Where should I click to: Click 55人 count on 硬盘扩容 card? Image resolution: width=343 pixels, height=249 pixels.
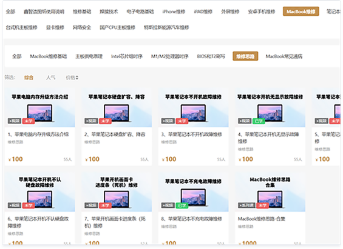pos(144,159)
